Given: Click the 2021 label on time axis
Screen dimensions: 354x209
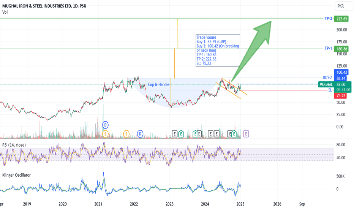Looking at the screenshot, I should pyautogui.click(x=98, y=204).
